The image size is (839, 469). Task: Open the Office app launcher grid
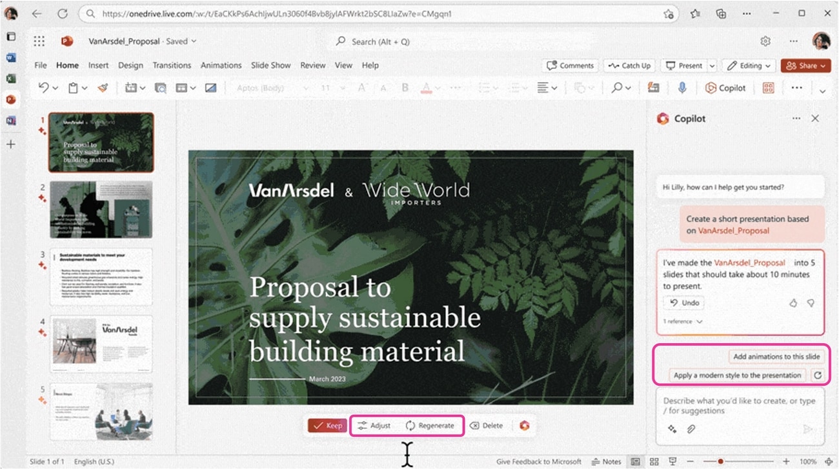pos(39,41)
